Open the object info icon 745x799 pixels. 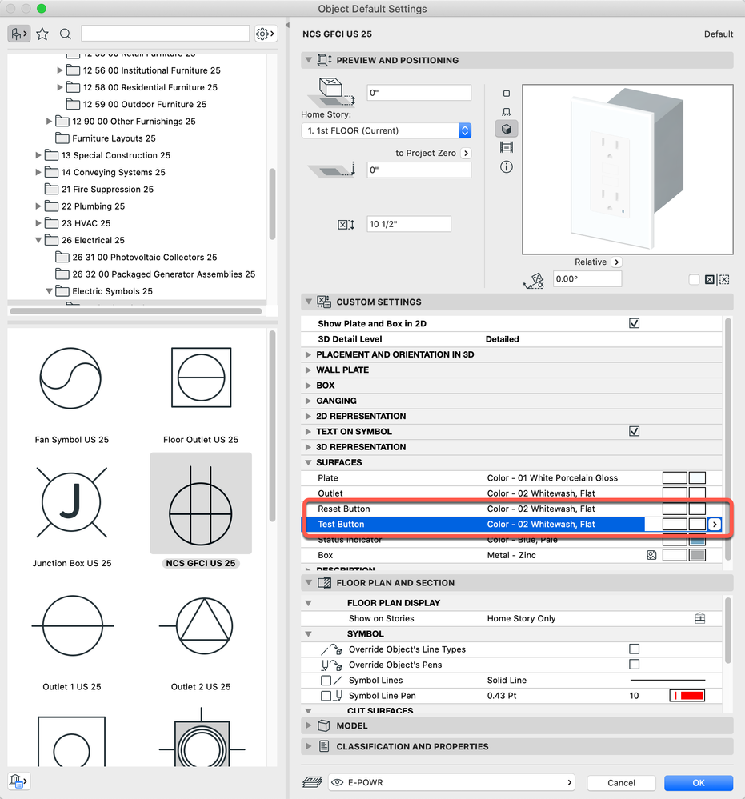point(507,167)
